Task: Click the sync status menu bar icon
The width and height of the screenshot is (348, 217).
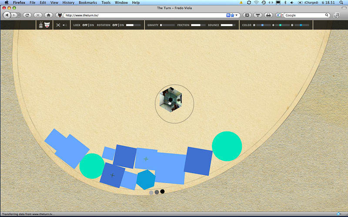Action: point(249,3)
